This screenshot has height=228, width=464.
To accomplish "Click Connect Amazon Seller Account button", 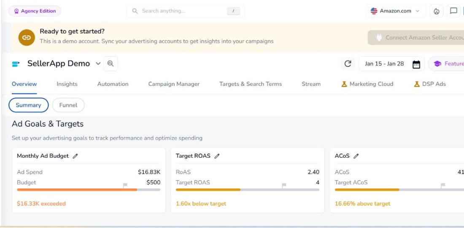I will pos(416,37).
